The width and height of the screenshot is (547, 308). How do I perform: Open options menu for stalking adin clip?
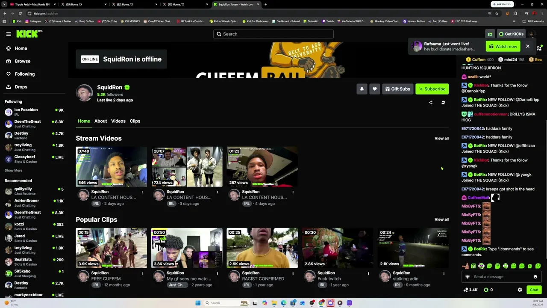click(x=444, y=273)
